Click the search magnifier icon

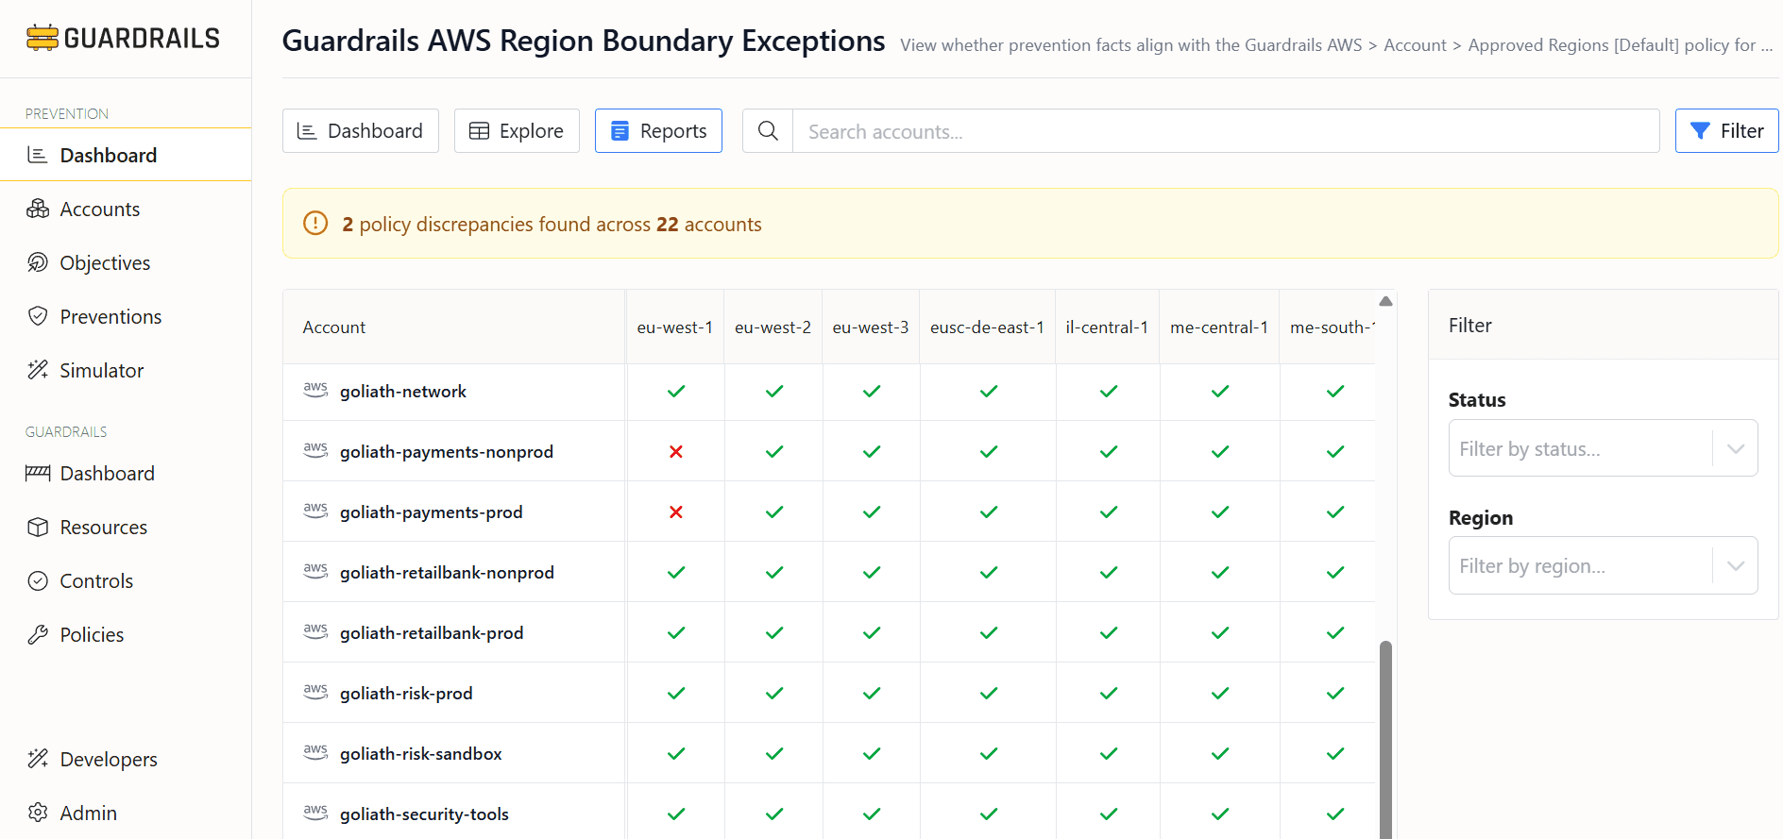tap(768, 130)
